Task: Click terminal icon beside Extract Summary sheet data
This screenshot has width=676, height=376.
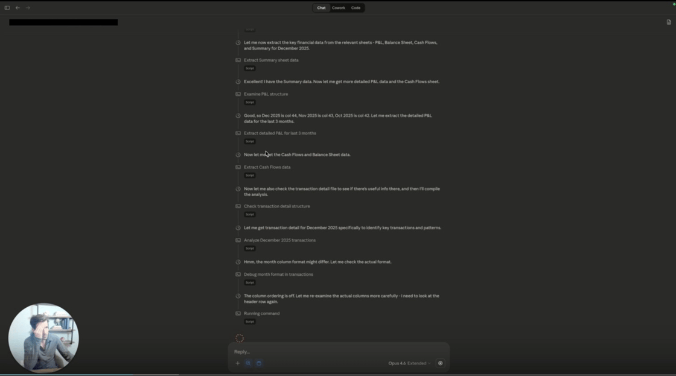Action: click(x=238, y=60)
